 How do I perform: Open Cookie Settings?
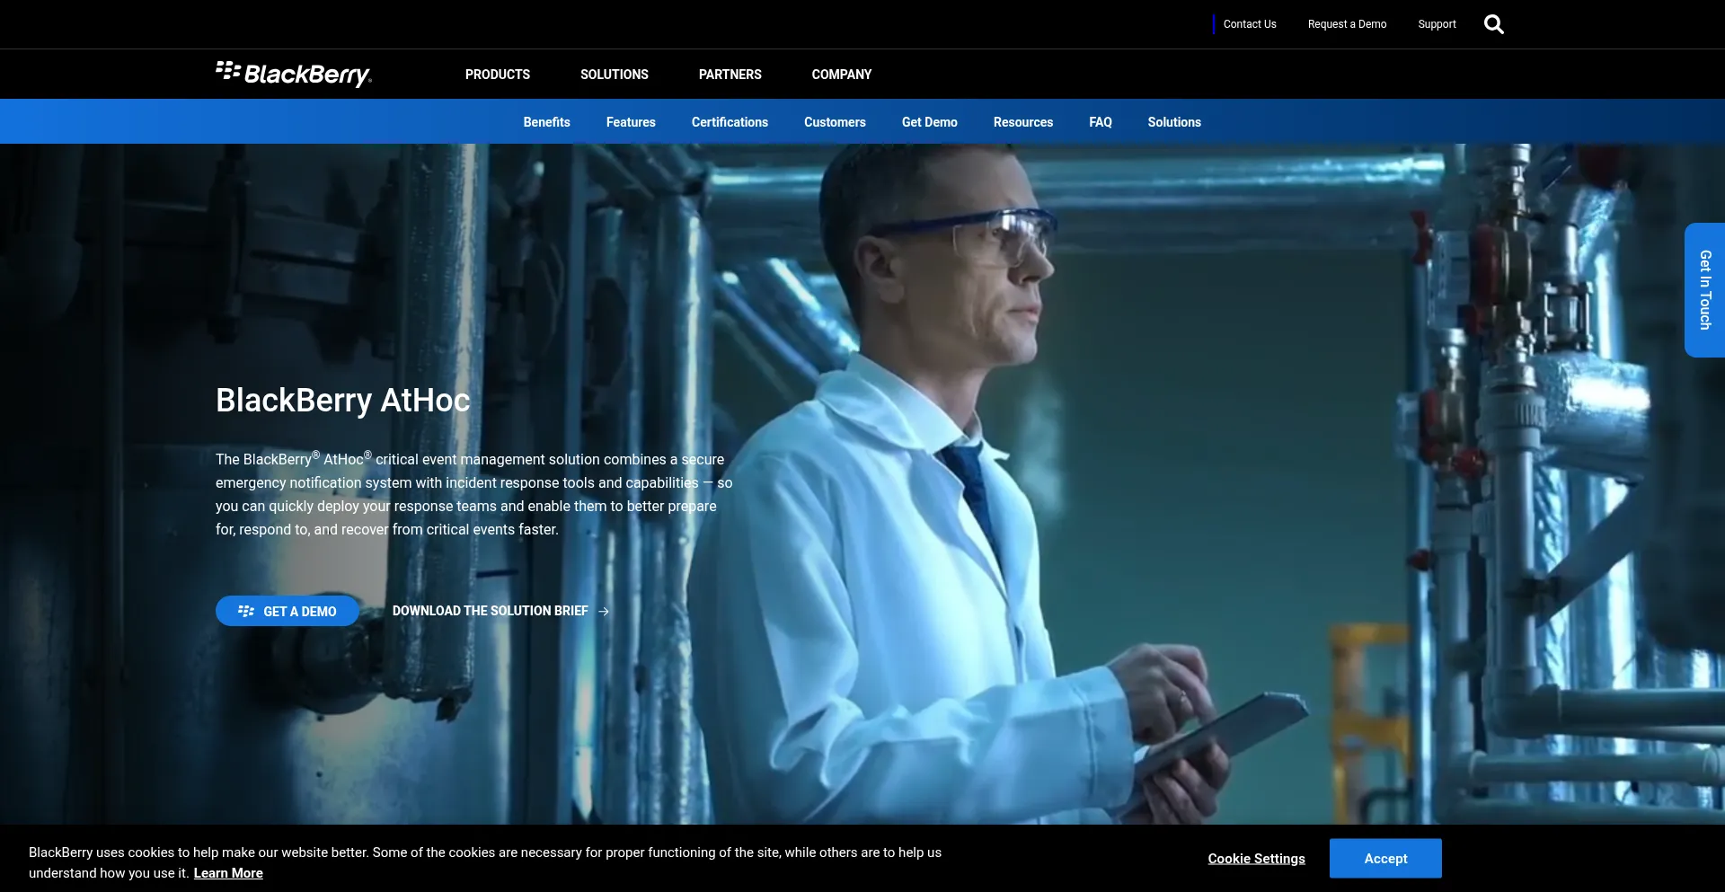coord(1255,859)
